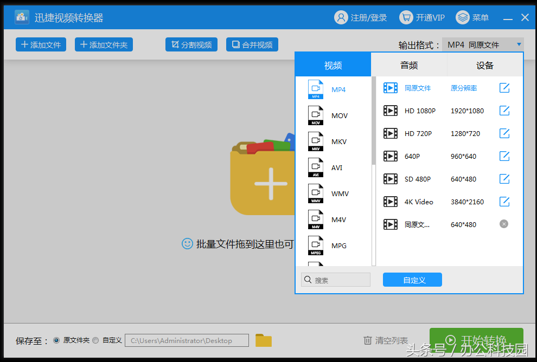Viewport: 537px width, 362px height.
Task: Click the 添加文件夹 button
Action: tap(104, 44)
